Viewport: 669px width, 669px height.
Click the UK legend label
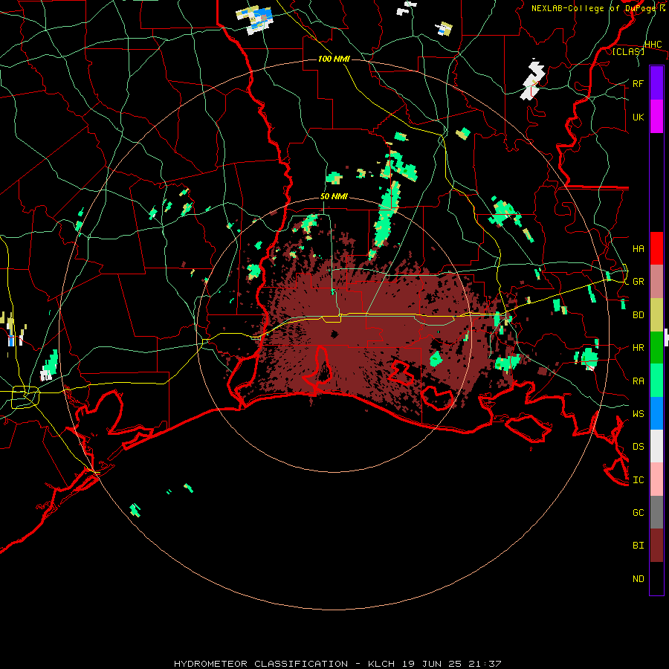[x=638, y=117]
